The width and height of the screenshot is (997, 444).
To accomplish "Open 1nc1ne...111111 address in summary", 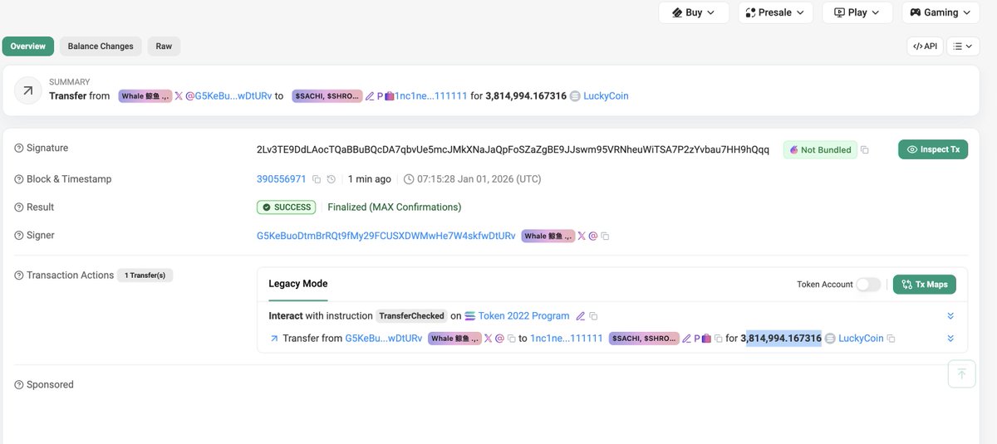I will [x=430, y=96].
